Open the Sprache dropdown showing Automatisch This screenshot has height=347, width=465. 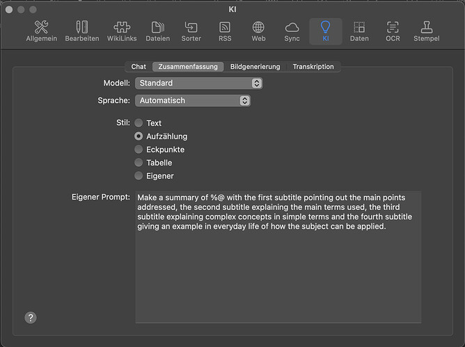[192, 100]
